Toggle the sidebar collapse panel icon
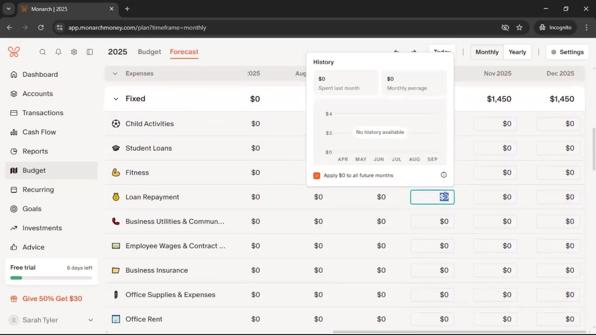The image size is (596, 335). point(90,52)
